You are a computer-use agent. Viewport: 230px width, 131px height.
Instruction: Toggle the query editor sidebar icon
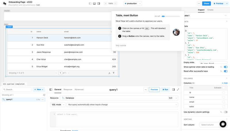click(51, 90)
